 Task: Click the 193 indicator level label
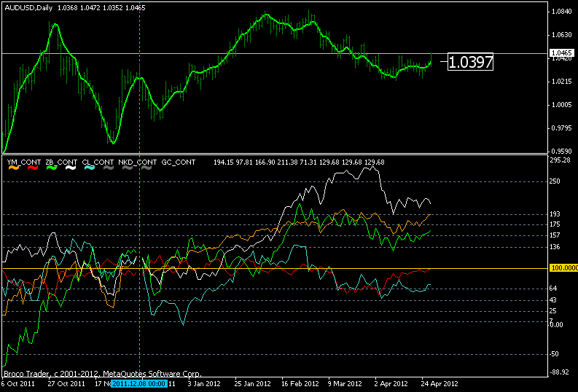click(555, 214)
